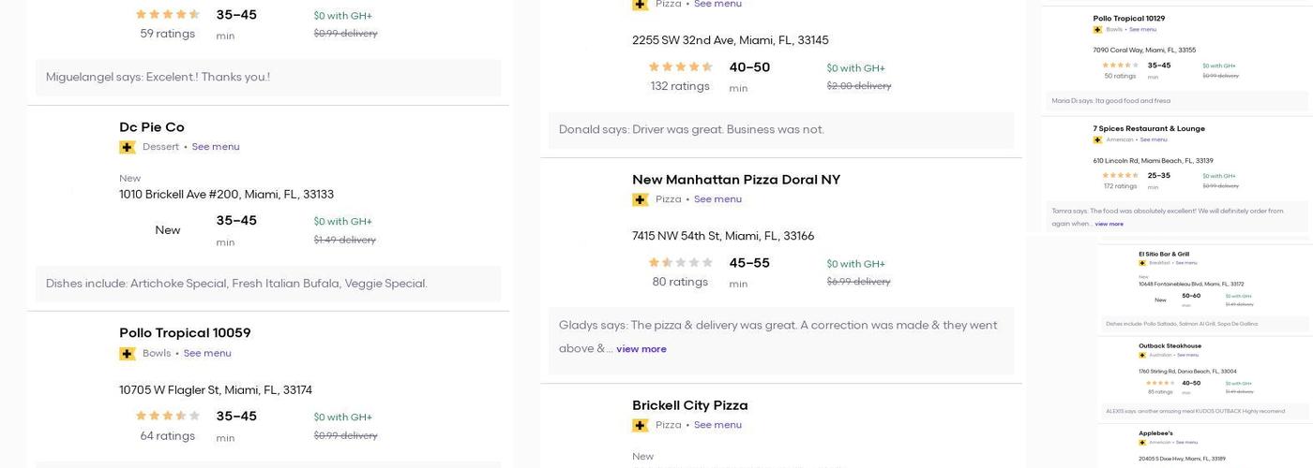Open See menu for Dc Pie Co
Viewport: 1313px width, 468px height.
click(216, 147)
